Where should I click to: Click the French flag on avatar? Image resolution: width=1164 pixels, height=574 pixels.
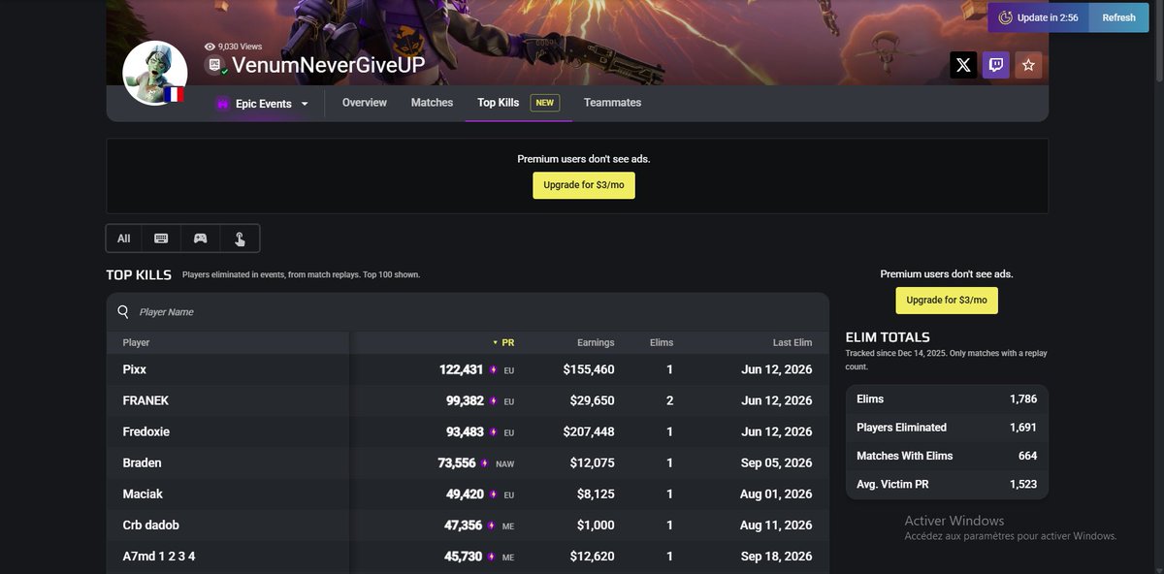pyautogui.click(x=175, y=94)
